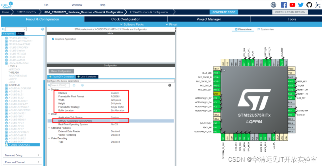
Task: Open the Facebook icon link
Action: click(284, 5)
